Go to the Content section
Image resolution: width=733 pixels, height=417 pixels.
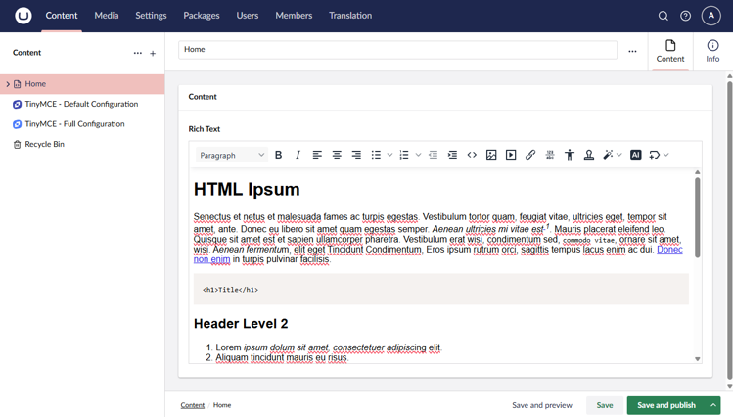(62, 16)
